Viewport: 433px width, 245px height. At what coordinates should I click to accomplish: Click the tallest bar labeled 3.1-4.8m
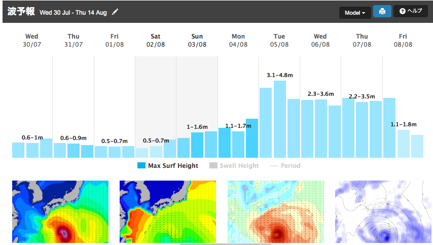[x=280, y=119]
